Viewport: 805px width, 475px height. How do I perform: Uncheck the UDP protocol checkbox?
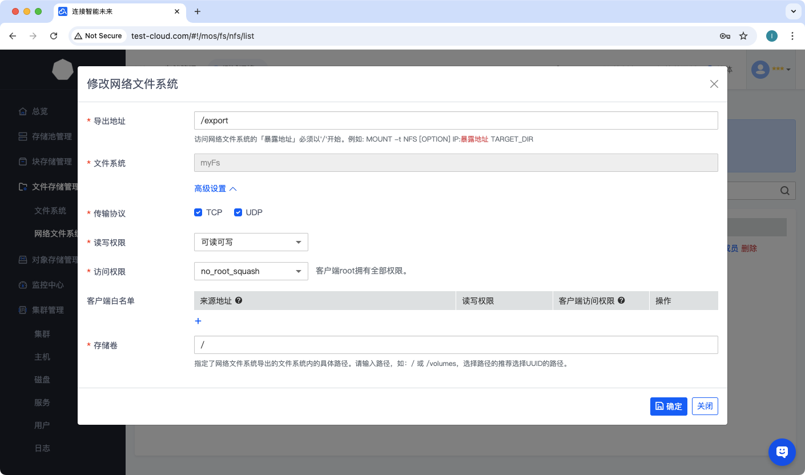[238, 212]
